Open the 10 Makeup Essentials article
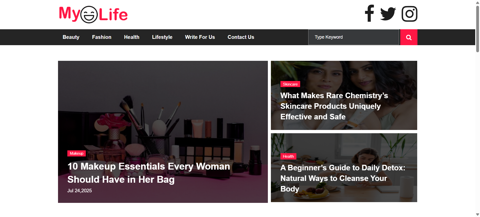The image size is (480, 217). 149,173
